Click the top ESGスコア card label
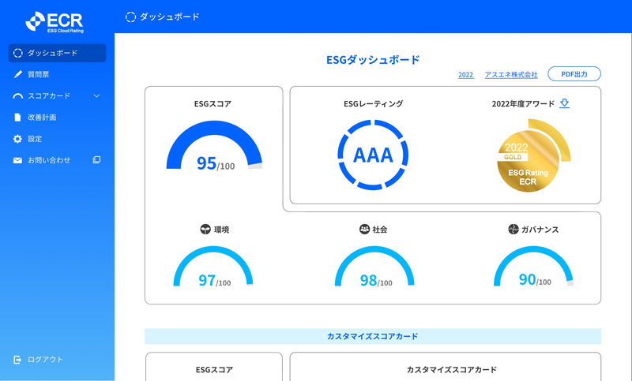 tap(213, 104)
